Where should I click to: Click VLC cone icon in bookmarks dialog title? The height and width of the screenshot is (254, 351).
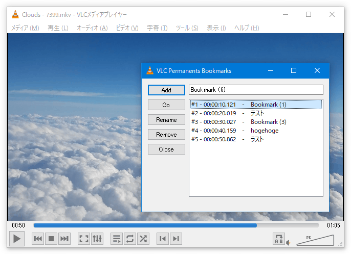coord(150,70)
